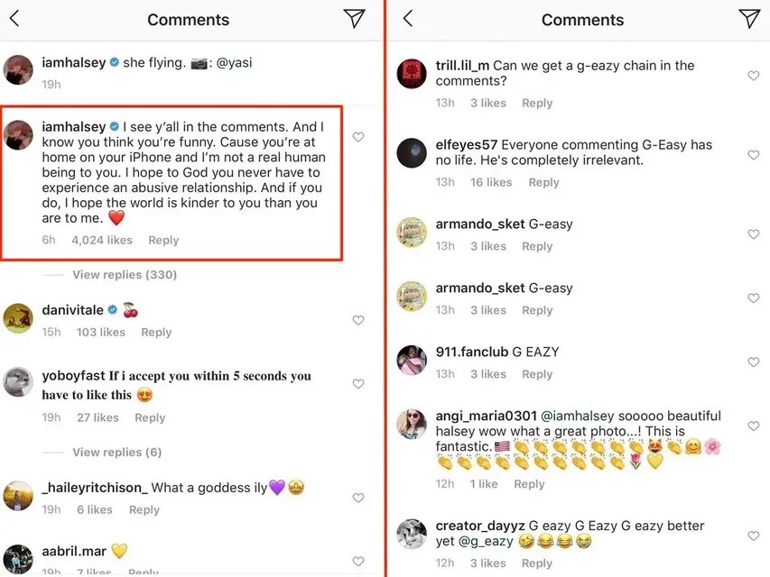770x577 pixels.
Task: Go back using left panel back arrow
Action: (x=14, y=19)
